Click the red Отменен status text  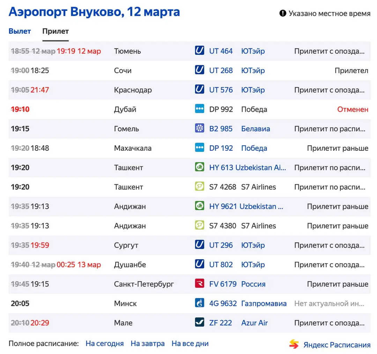click(353, 109)
